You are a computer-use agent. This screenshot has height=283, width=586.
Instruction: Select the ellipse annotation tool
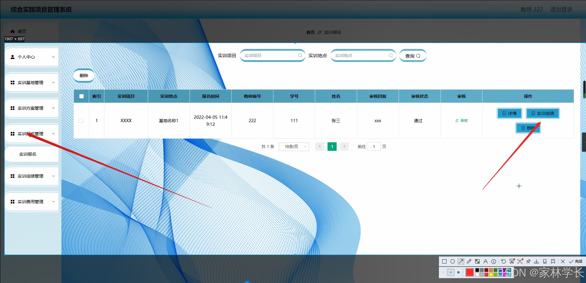pyautogui.click(x=453, y=261)
